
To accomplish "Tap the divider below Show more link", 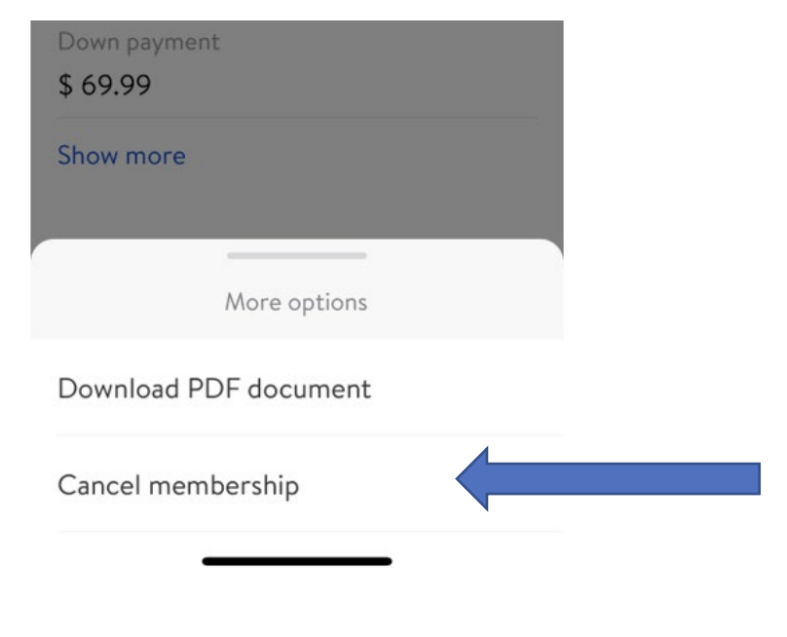I will [x=296, y=120].
